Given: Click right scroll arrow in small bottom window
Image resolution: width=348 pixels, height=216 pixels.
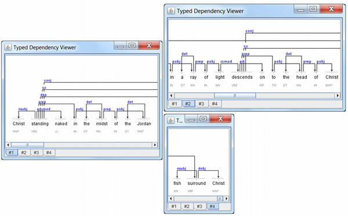Looking at the screenshot, I should click(x=226, y=199).
